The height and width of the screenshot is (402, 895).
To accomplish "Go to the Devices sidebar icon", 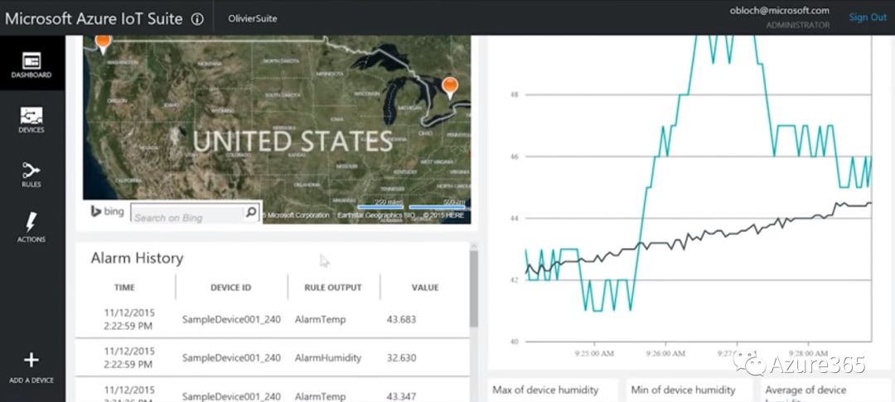I will point(31,117).
